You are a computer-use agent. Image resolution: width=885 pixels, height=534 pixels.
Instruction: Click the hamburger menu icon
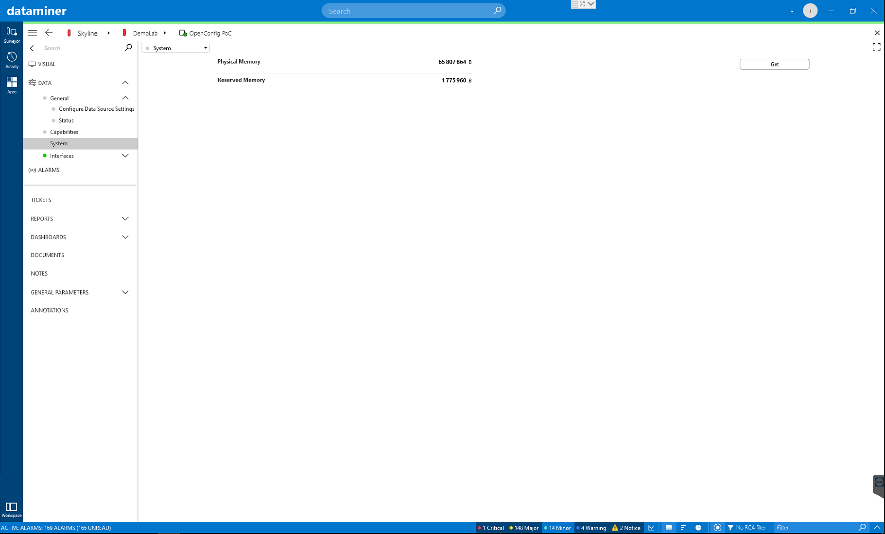pyautogui.click(x=32, y=33)
